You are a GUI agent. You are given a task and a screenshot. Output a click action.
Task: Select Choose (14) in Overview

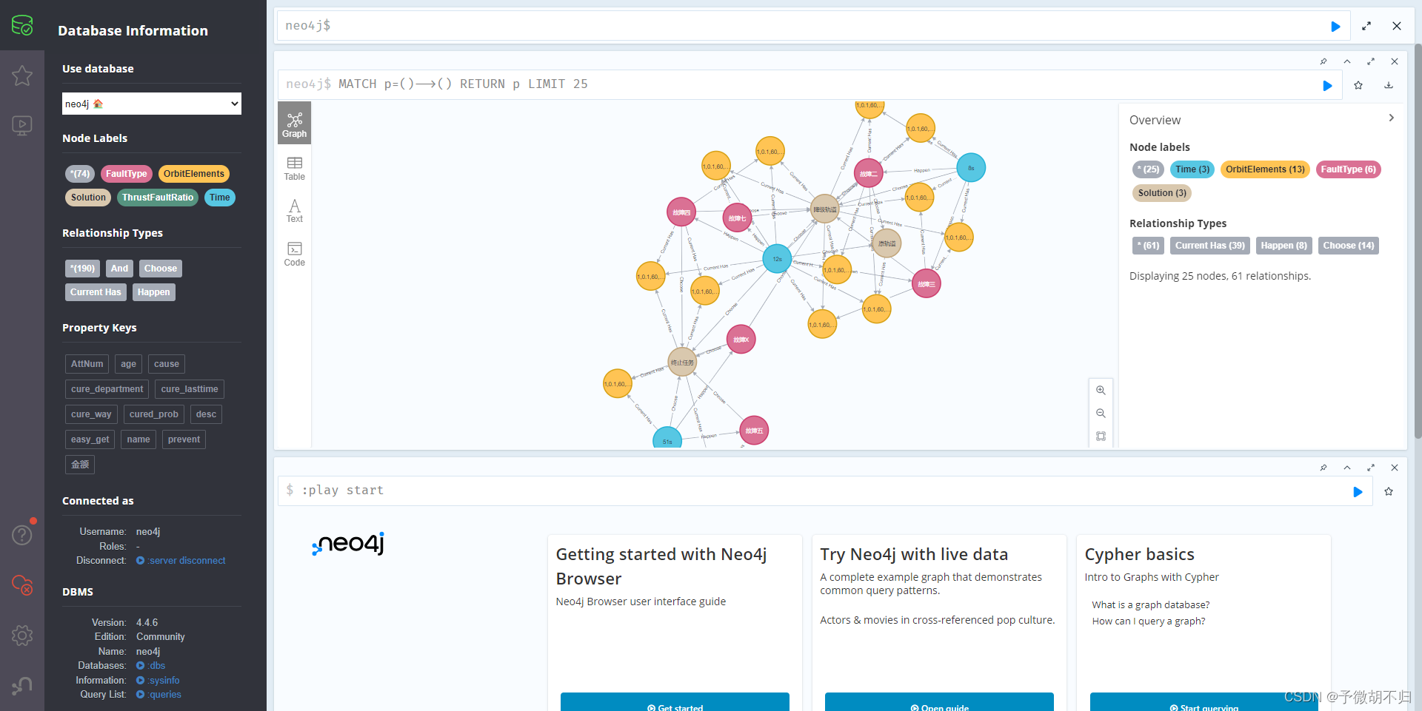coord(1348,246)
